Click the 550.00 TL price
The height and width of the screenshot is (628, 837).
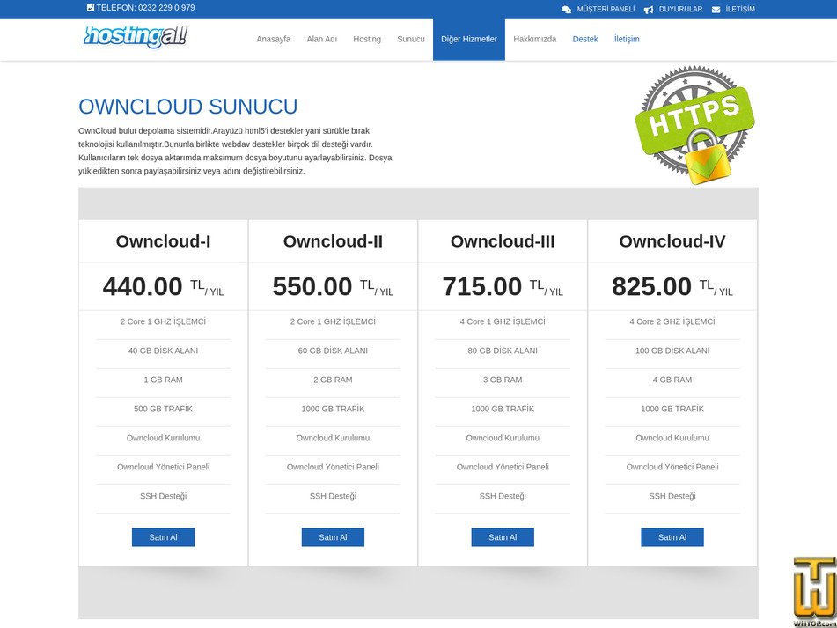pyautogui.click(x=333, y=287)
